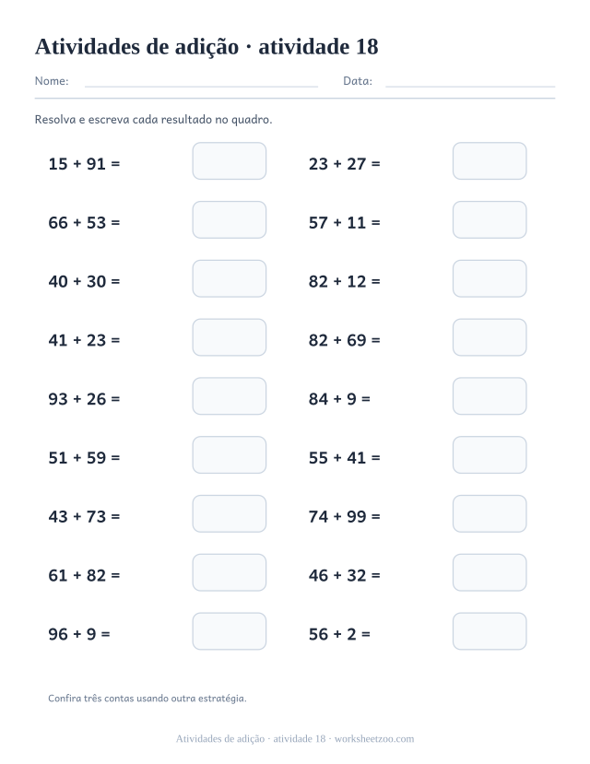Select the answer box for 82 + 12
Screen dimensions: 590x764
pos(490,278)
